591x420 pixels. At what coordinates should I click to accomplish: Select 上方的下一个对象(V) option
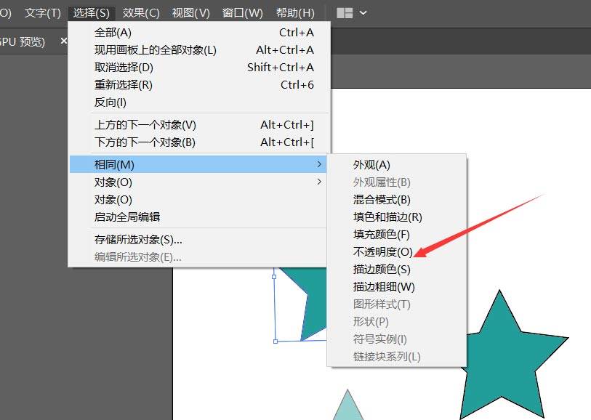[145, 125]
